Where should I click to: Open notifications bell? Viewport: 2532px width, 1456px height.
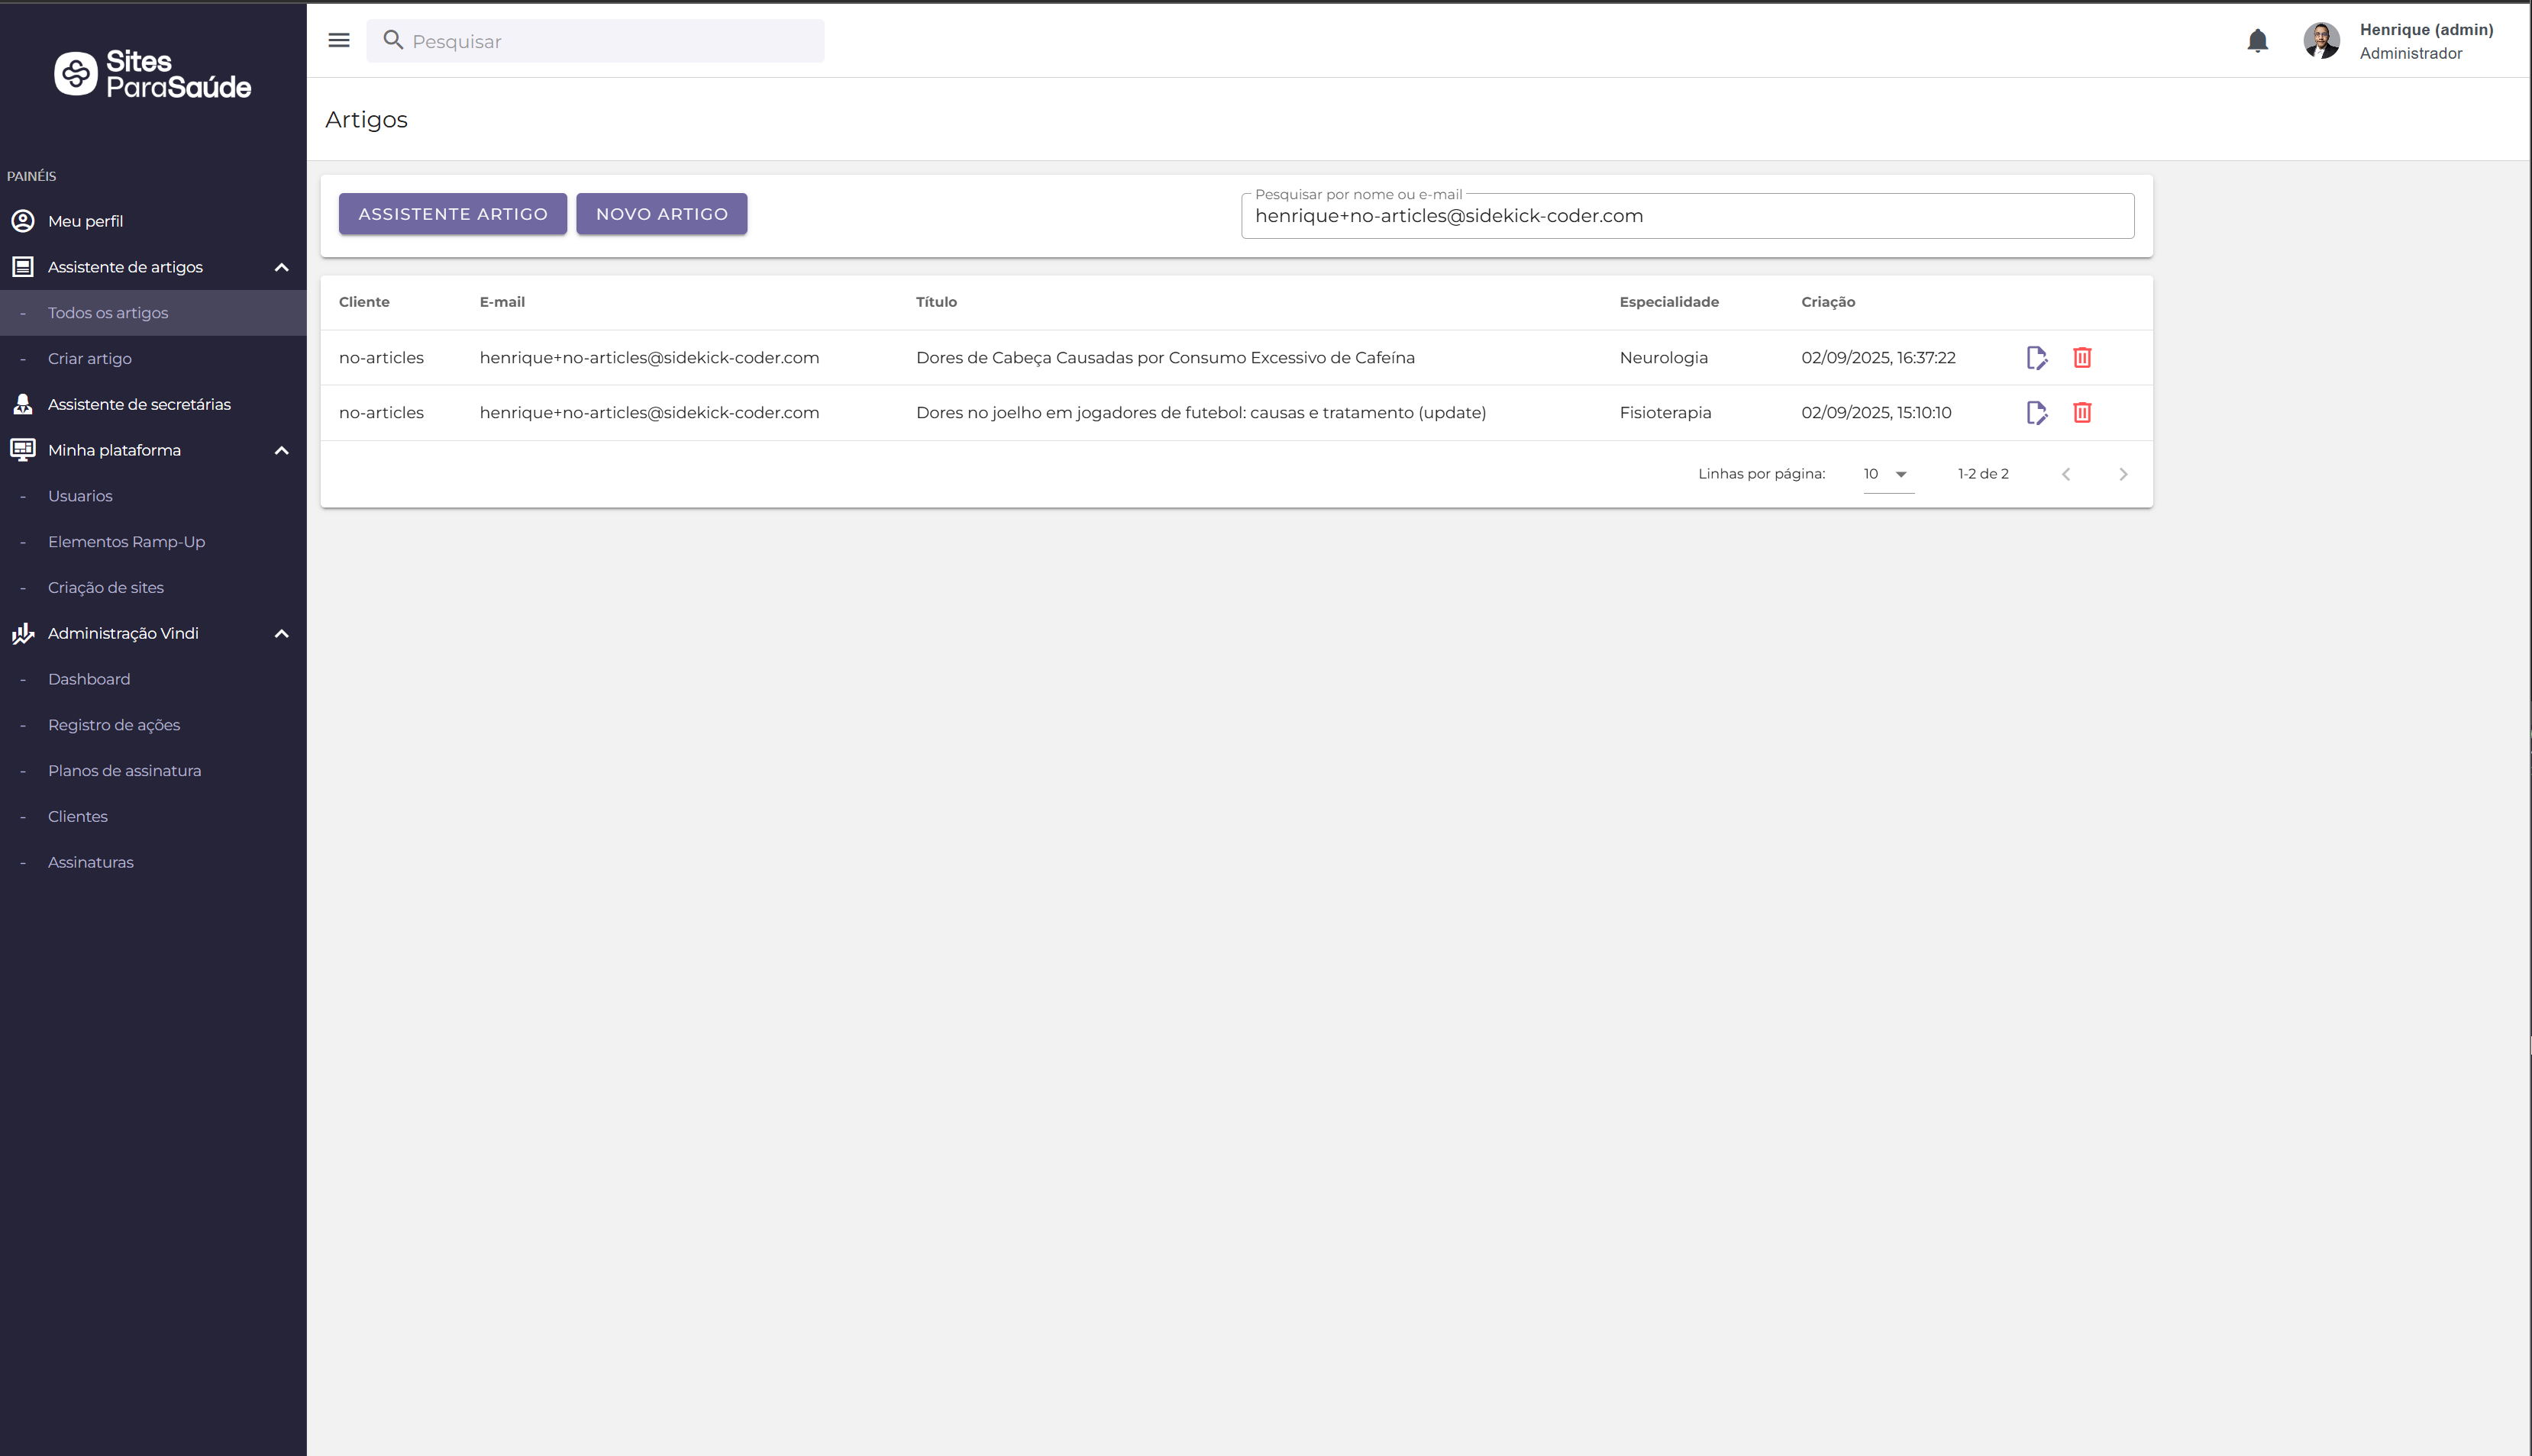pyautogui.click(x=2257, y=41)
